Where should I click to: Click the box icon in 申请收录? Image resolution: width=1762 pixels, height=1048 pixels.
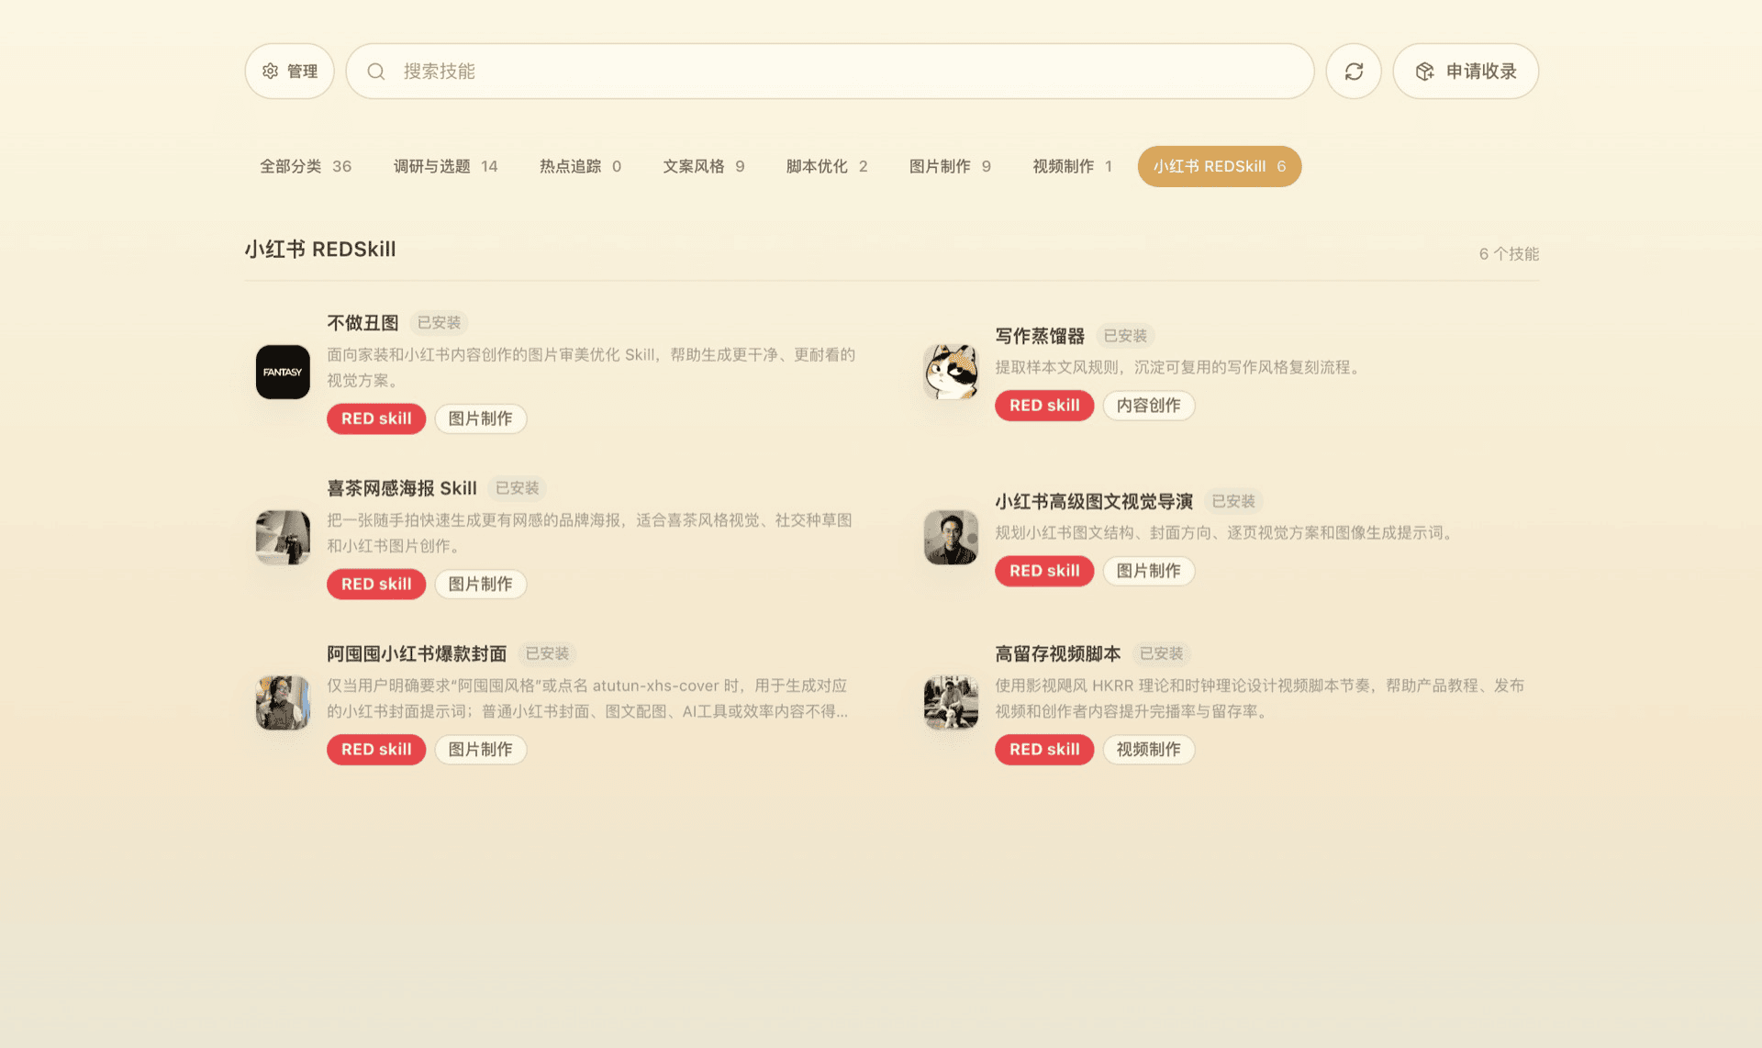[1424, 71]
